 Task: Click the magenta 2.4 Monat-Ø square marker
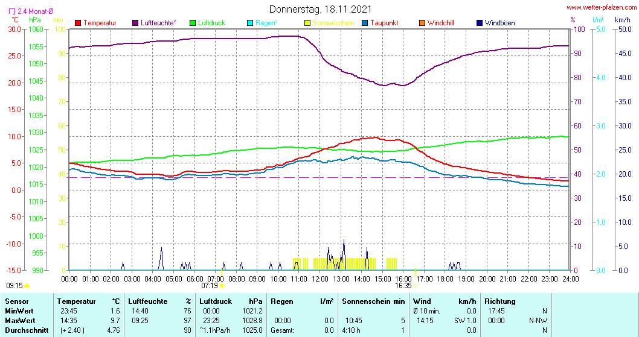[x=12, y=12]
